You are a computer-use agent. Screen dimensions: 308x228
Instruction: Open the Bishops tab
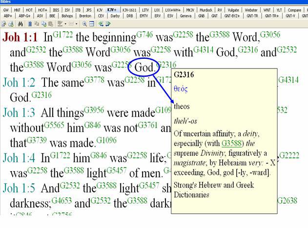tap(67, 16)
